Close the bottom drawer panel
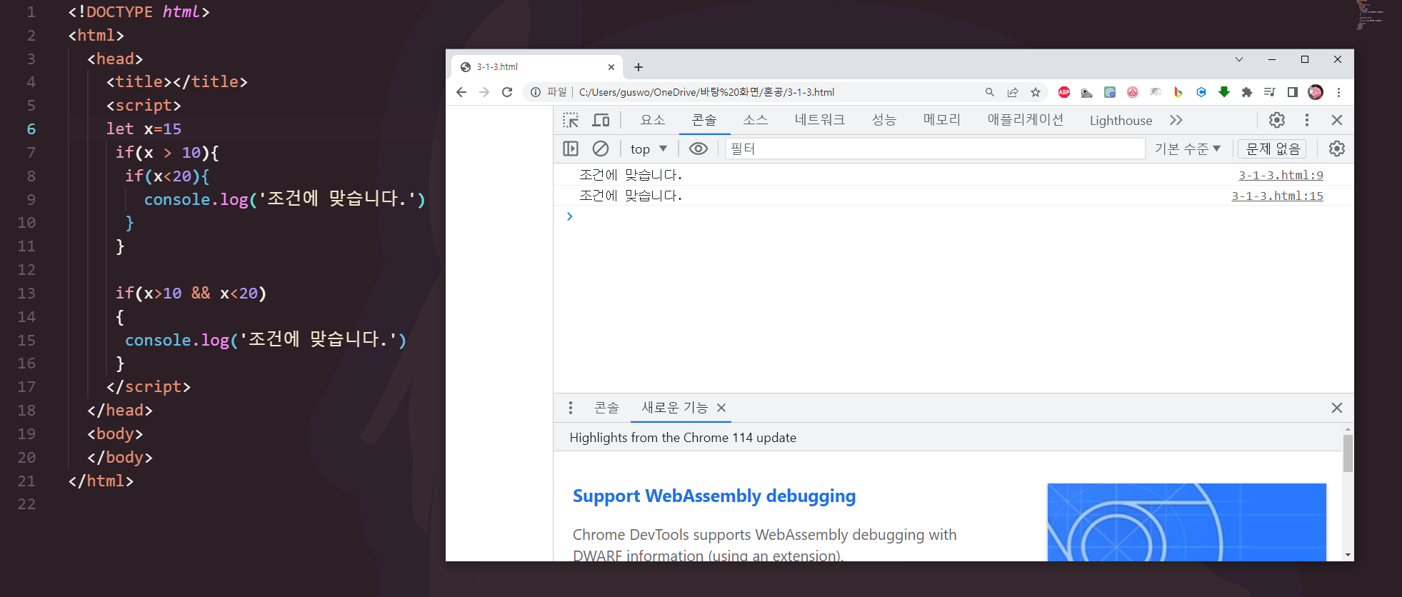This screenshot has width=1402, height=597. pos(1337,408)
